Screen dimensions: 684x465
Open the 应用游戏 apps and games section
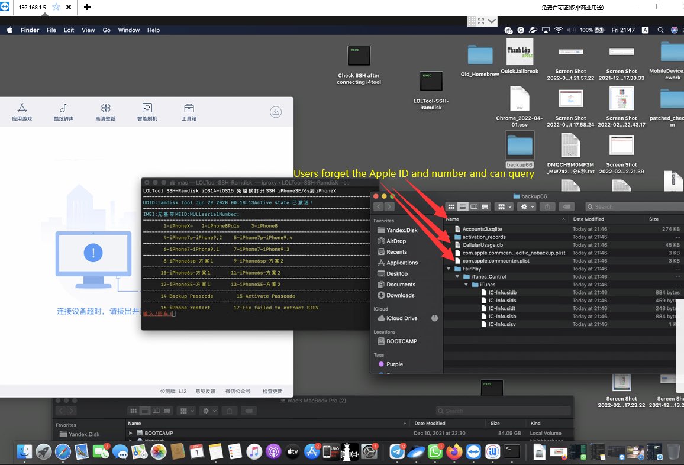pos(22,112)
